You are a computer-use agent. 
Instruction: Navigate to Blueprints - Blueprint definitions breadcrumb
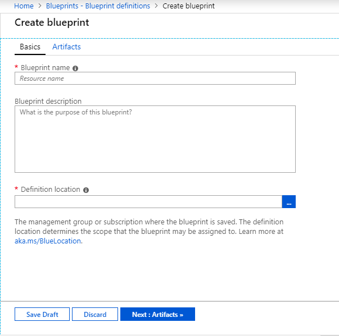(98, 6)
